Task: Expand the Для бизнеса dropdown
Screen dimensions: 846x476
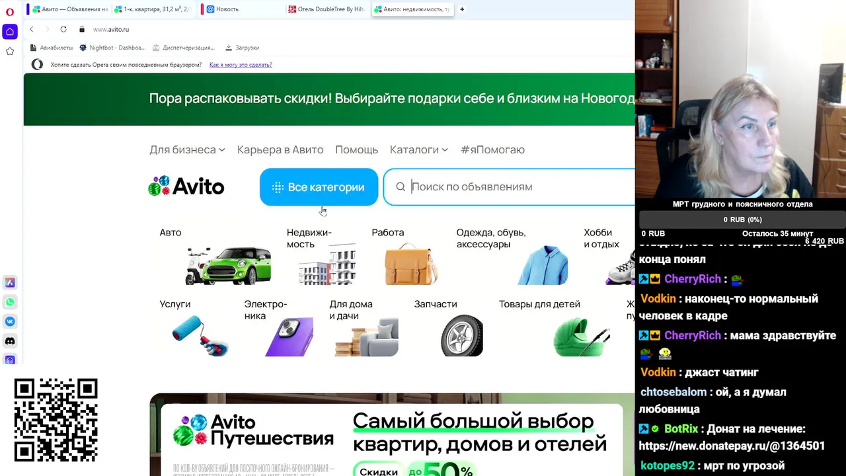Action: coord(187,149)
